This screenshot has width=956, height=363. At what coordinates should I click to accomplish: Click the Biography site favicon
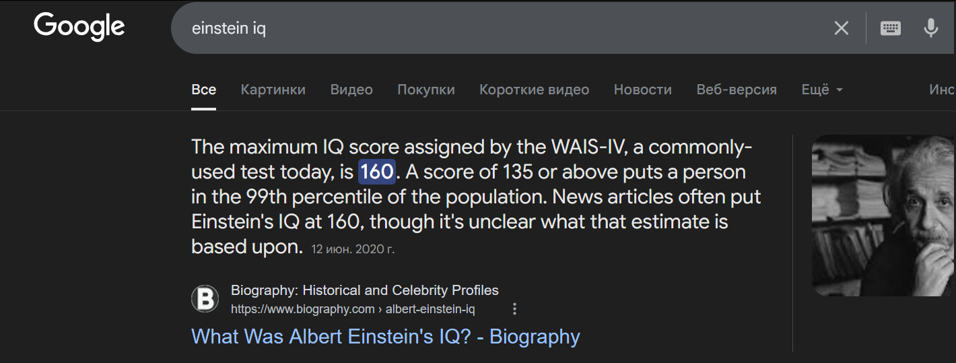(x=205, y=299)
